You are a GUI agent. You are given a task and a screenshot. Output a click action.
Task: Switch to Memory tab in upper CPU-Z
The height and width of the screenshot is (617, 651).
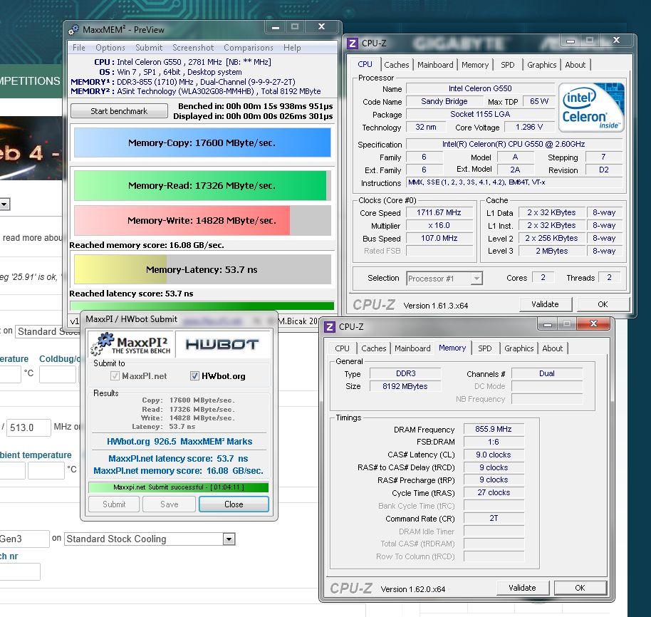475,65
